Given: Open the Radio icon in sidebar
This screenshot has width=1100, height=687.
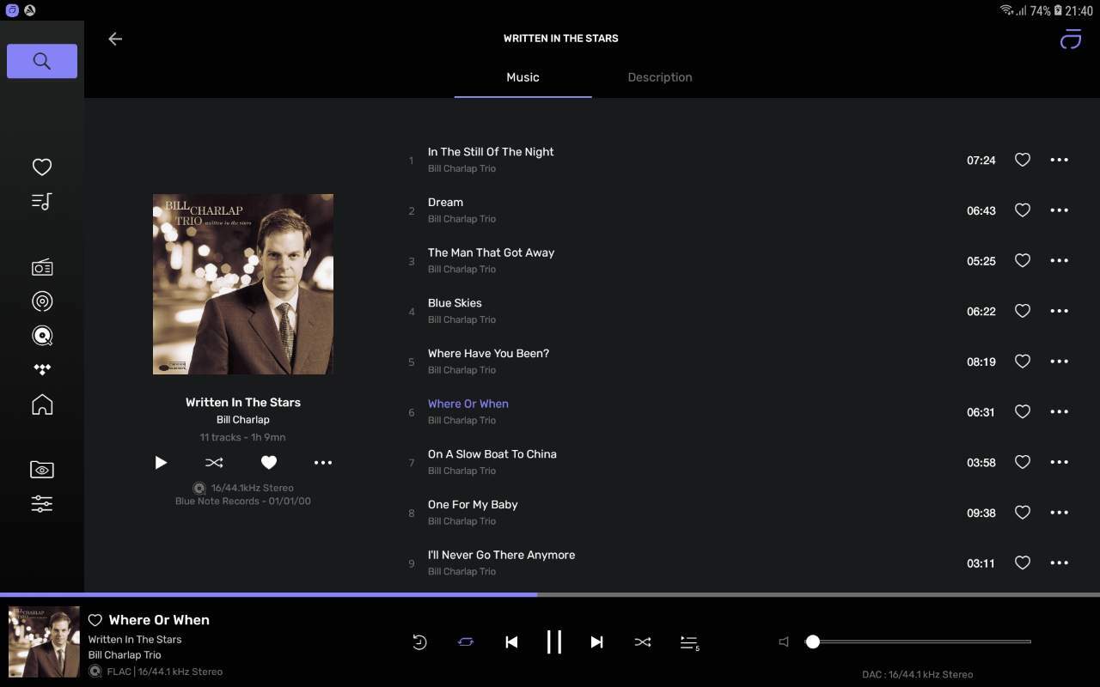Looking at the screenshot, I should coord(42,268).
